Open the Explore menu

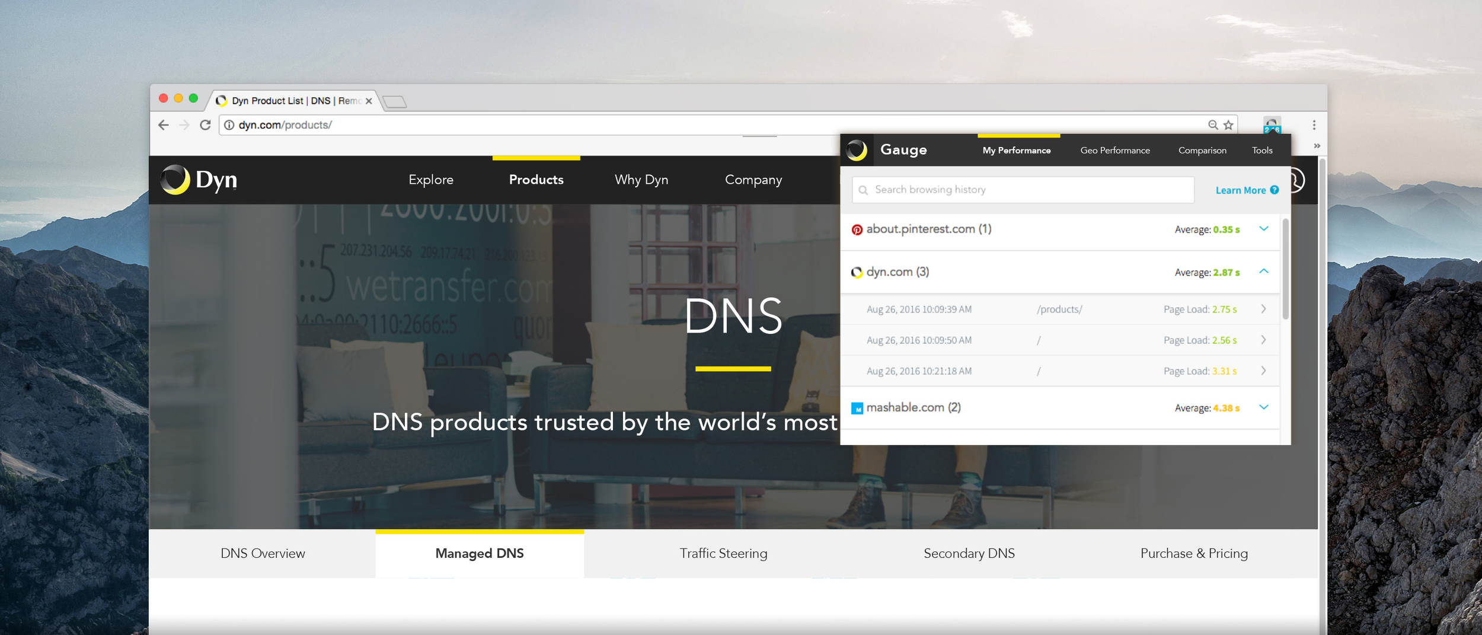[x=431, y=180]
